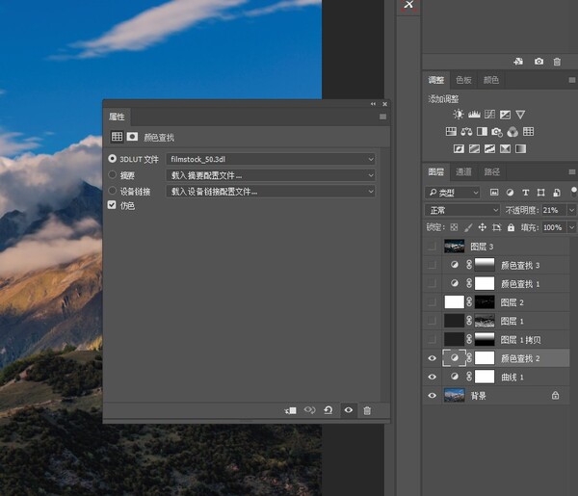Open the filmstock_50.3dl LUT dropdown
The image size is (578, 496).
(x=271, y=159)
